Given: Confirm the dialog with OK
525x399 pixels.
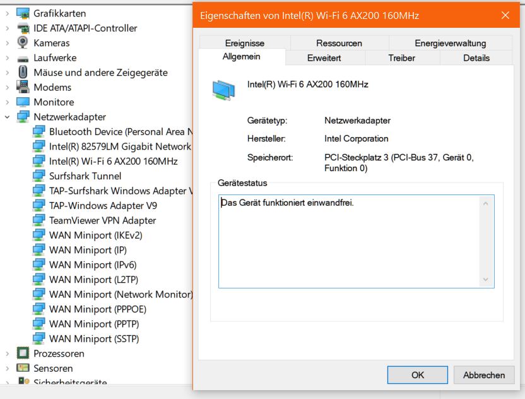Looking at the screenshot, I should coord(418,375).
